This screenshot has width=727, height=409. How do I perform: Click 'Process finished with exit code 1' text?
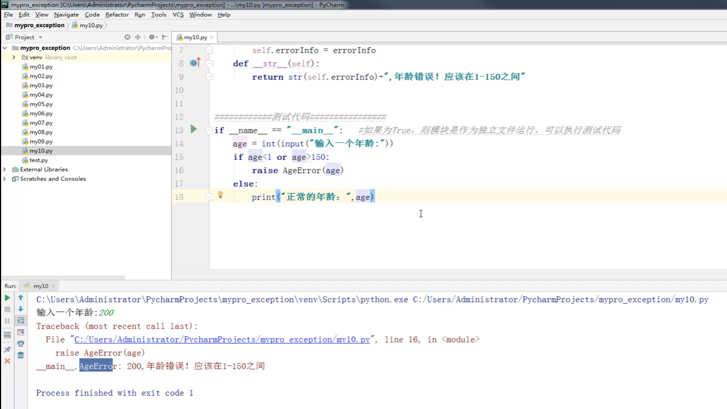[x=115, y=393]
